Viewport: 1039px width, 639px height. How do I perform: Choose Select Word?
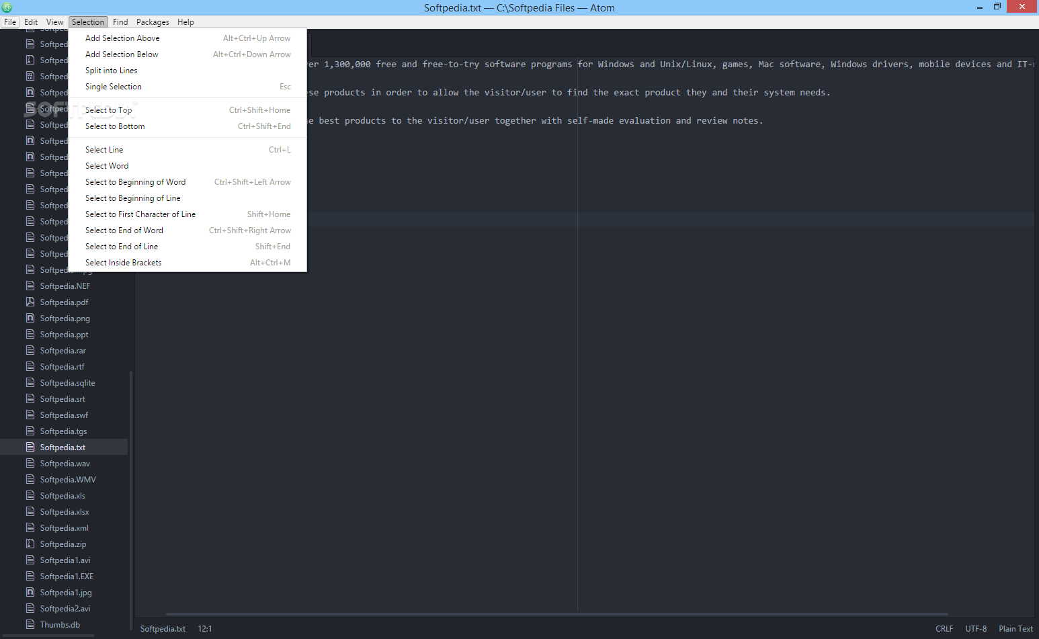188,166
